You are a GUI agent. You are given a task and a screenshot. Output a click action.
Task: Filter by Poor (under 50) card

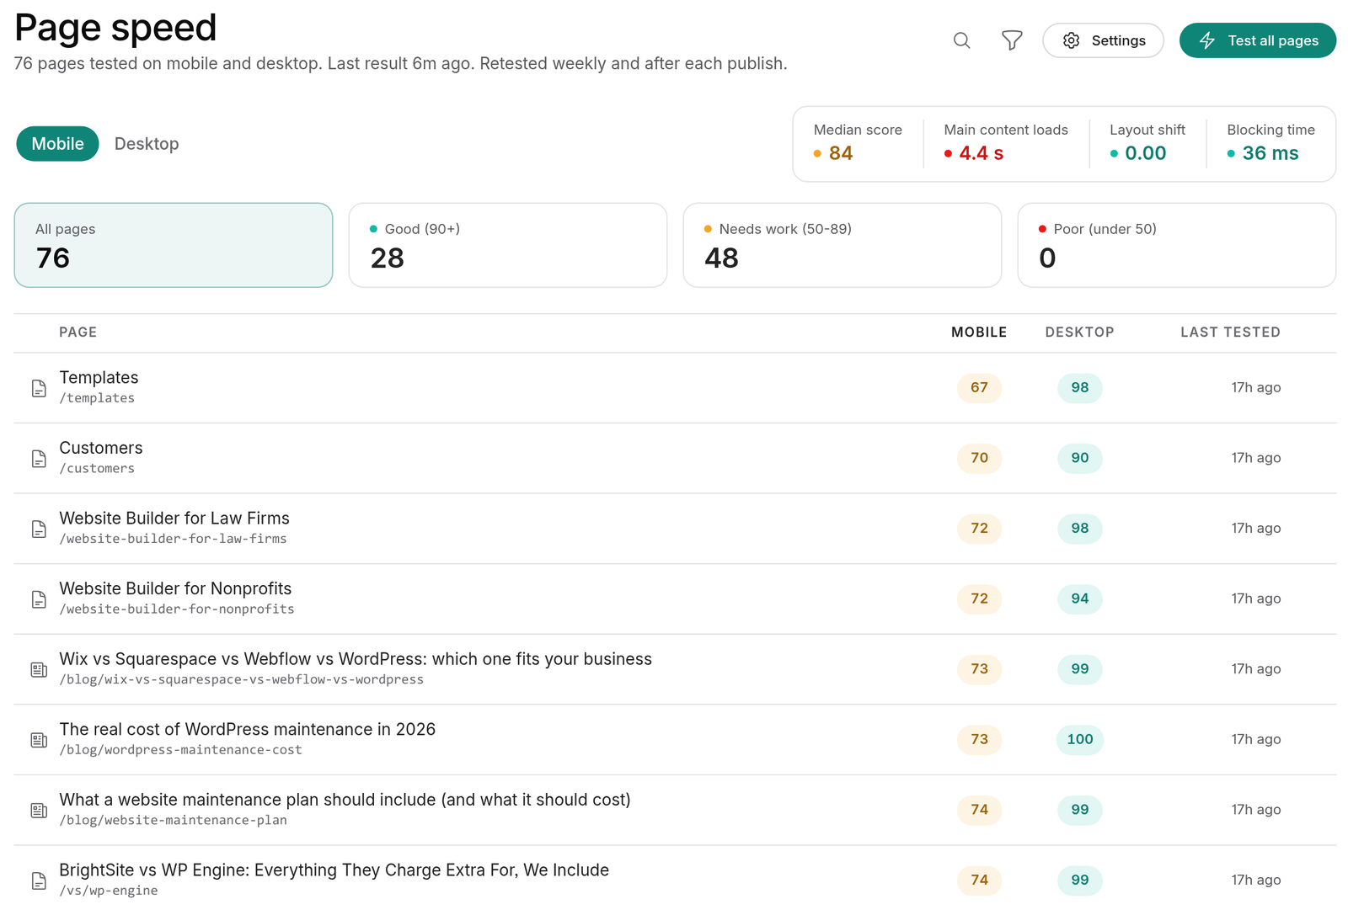click(1177, 245)
